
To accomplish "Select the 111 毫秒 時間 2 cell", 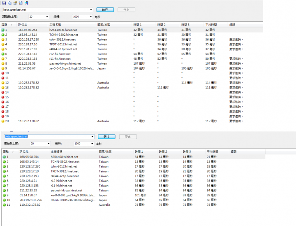I will pos(163,88).
